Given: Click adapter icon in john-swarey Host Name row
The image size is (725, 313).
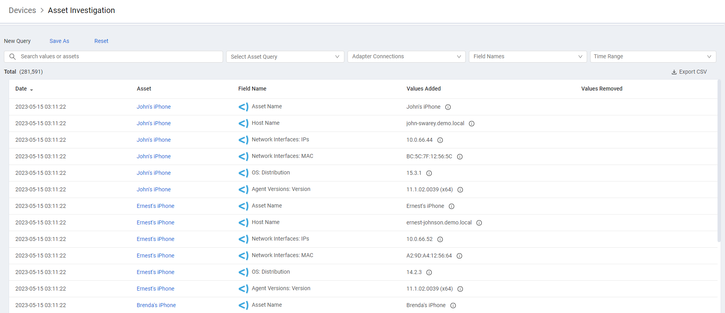Looking at the screenshot, I should [244, 123].
